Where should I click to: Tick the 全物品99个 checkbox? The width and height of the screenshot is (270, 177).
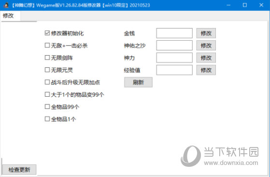[x=47, y=107]
